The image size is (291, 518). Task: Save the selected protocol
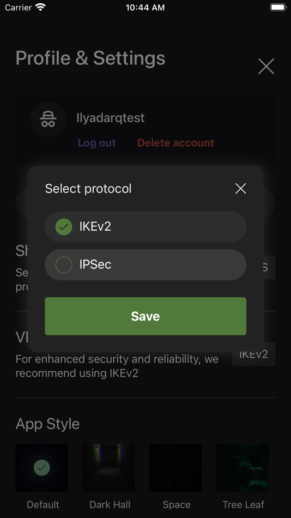[x=145, y=316]
